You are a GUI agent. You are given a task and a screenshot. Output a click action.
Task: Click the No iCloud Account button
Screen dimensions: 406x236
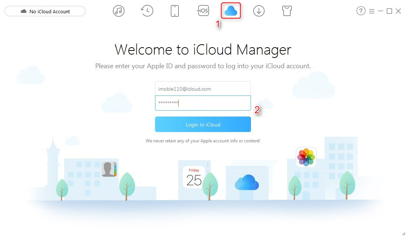click(45, 11)
